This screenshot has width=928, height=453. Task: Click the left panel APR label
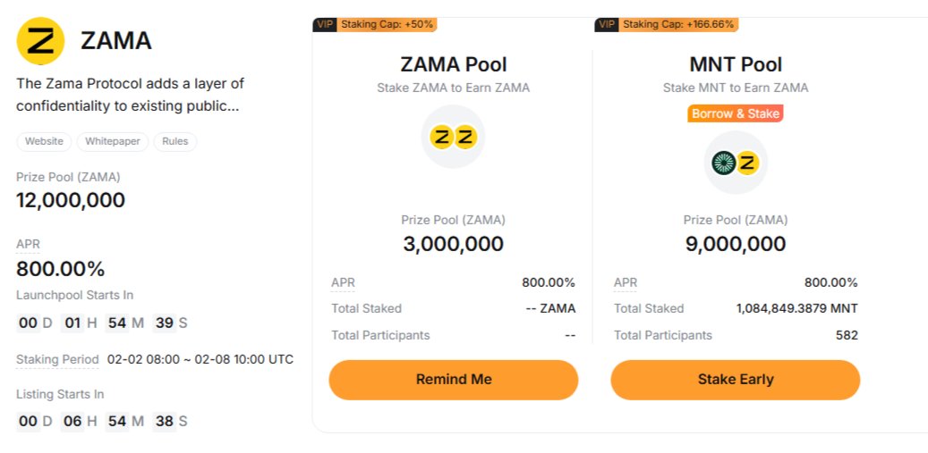[28, 244]
